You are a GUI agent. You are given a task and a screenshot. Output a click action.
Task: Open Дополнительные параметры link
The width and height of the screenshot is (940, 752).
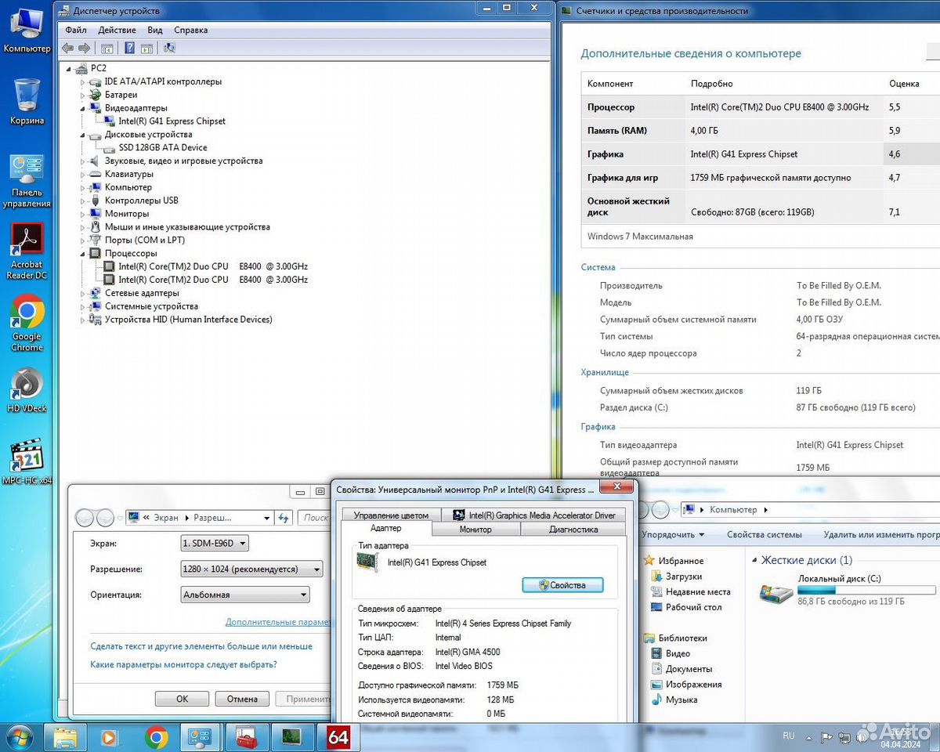coord(278,622)
